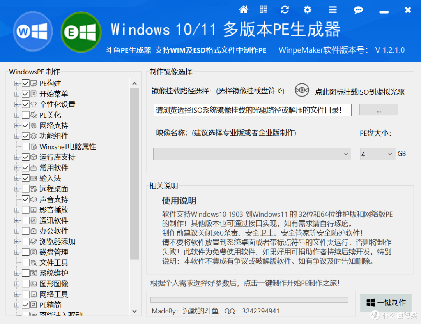Expand the 常用软件 tree node
The height and width of the screenshot is (324, 421).
pos(17,168)
